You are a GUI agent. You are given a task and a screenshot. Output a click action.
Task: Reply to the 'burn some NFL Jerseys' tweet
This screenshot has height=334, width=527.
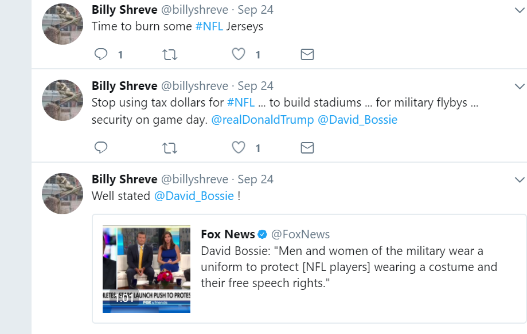(101, 54)
